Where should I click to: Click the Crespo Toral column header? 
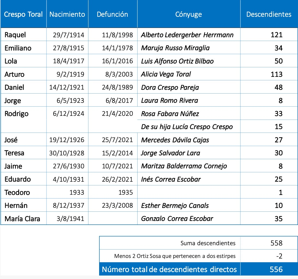(23, 14)
